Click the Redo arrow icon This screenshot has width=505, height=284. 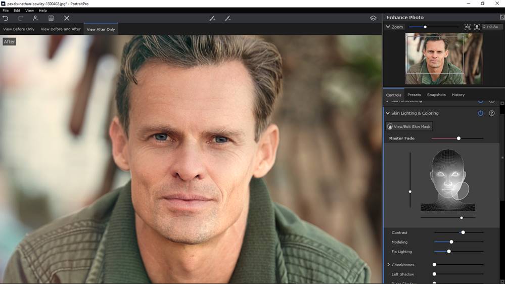coord(20,18)
